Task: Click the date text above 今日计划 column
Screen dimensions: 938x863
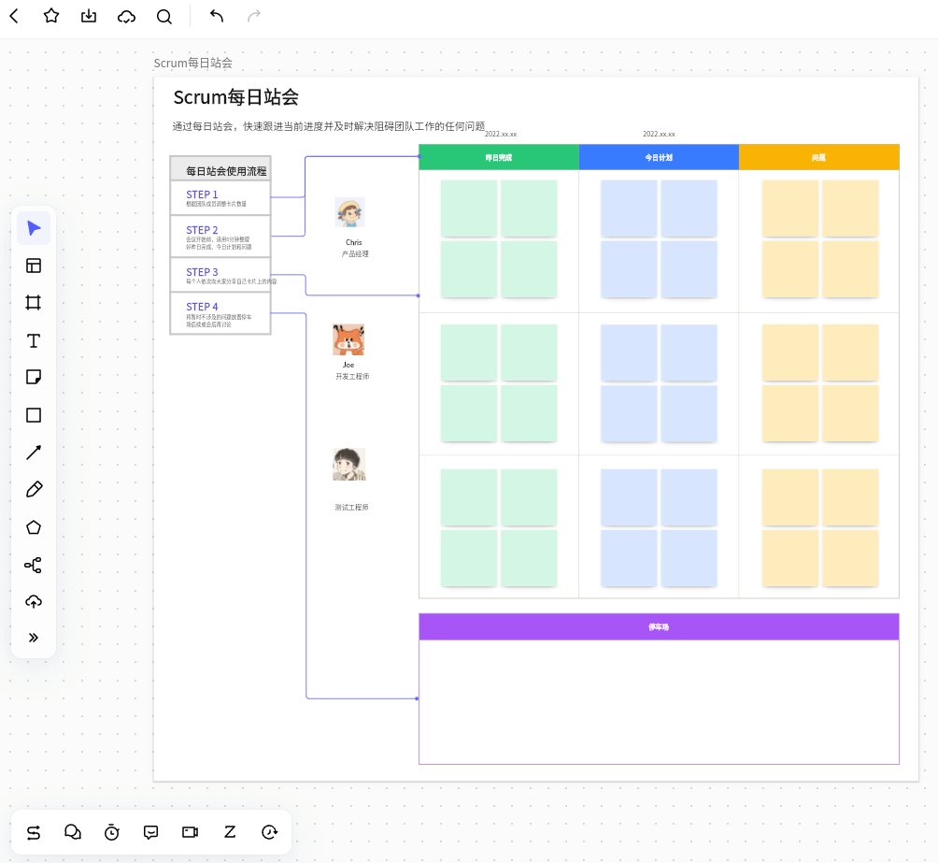Action: click(x=659, y=134)
